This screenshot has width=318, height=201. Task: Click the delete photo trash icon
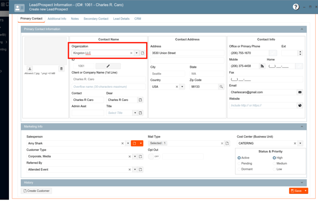coord(61,69)
